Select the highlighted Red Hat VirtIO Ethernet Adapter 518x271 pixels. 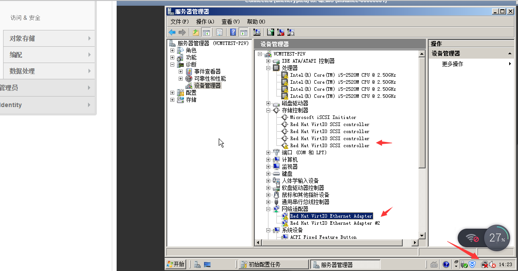pyautogui.click(x=331, y=216)
